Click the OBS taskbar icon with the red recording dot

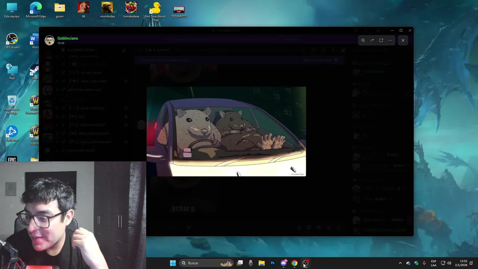[305, 263]
